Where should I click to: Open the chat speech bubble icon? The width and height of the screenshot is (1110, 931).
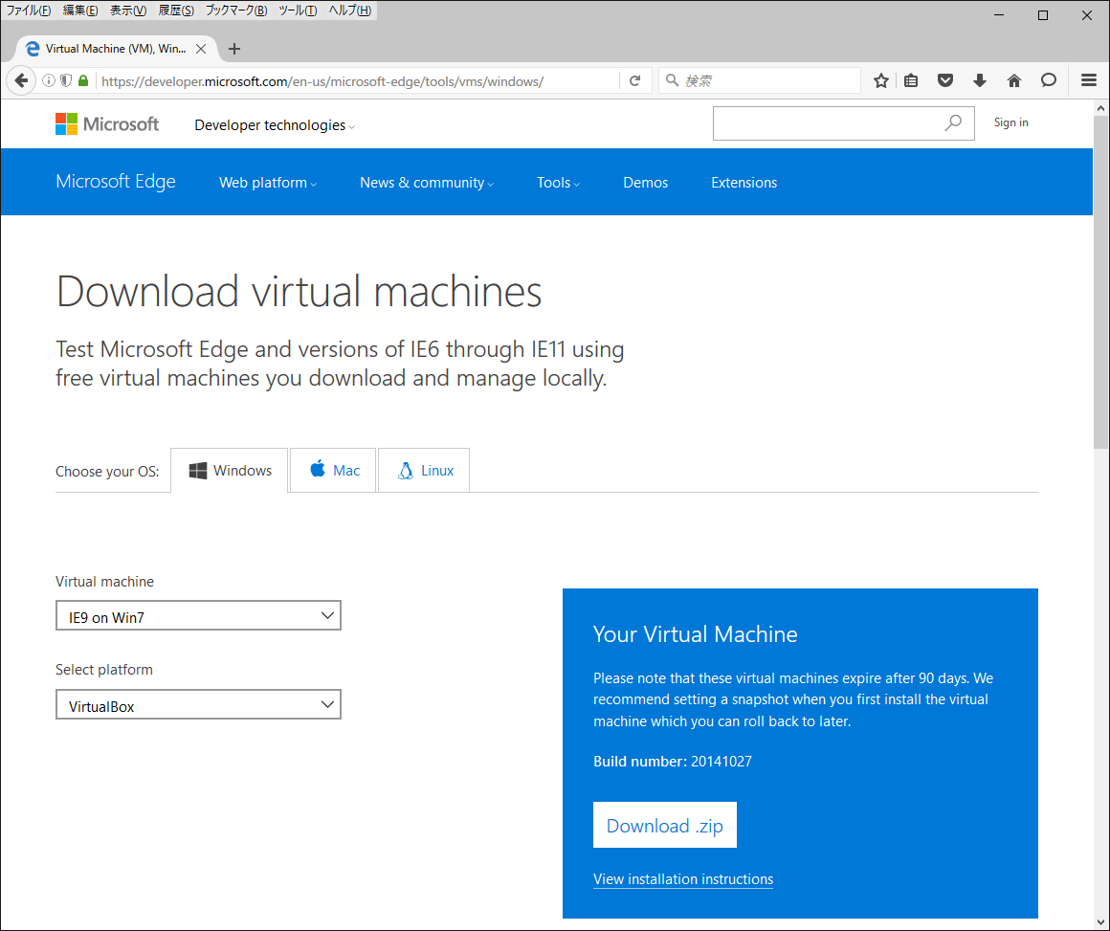[1049, 80]
